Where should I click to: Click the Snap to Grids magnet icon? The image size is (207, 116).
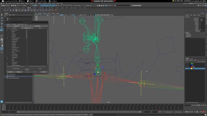[x=62, y=5]
